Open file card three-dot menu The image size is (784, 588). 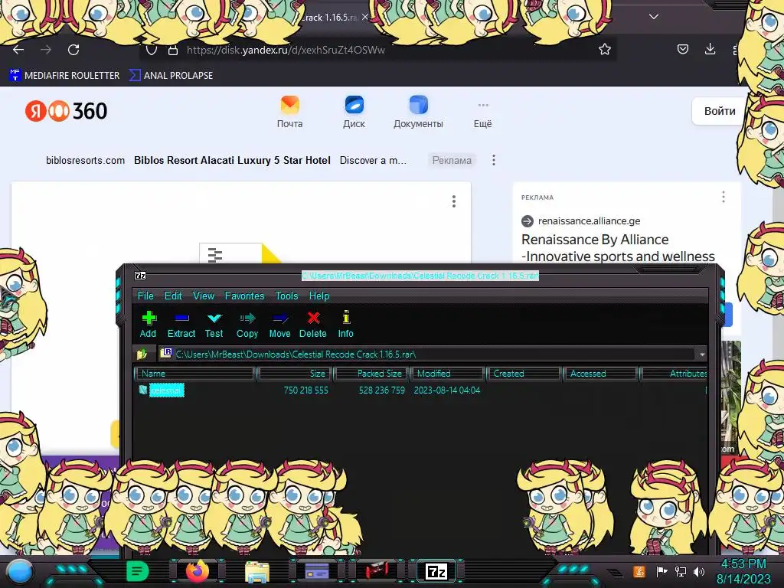point(454,201)
